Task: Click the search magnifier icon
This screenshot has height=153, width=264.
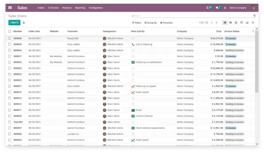Action: [254, 16]
